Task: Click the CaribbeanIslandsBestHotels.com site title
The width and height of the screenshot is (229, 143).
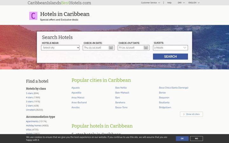Action: 59,3
